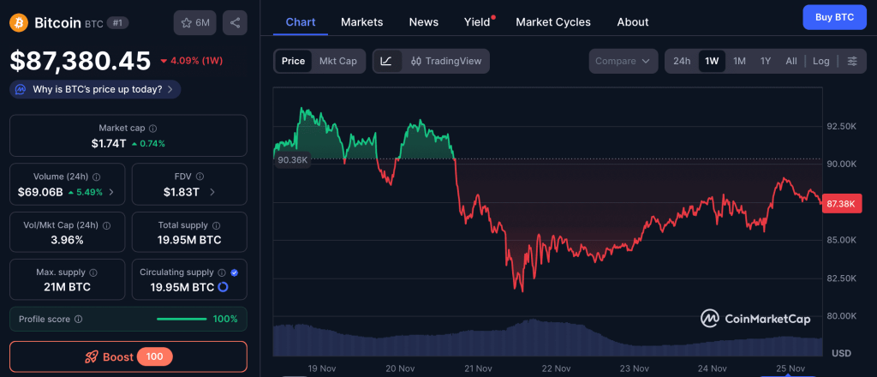Switch to TradingView chart mode

(x=446, y=61)
